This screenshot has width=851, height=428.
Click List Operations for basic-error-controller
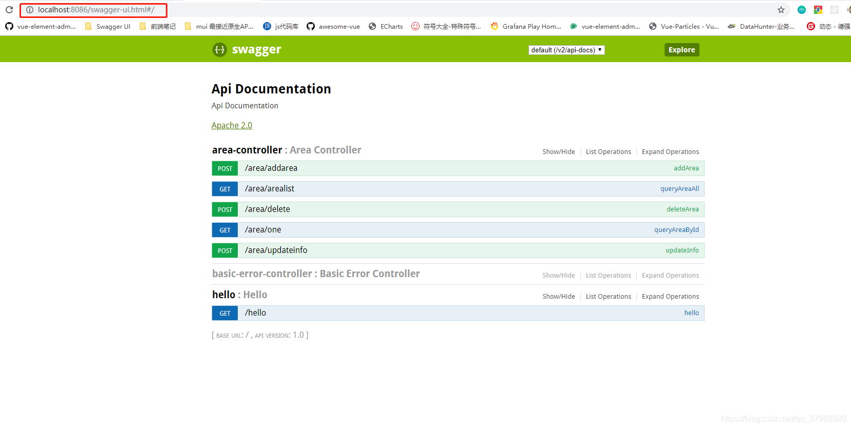(x=609, y=276)
